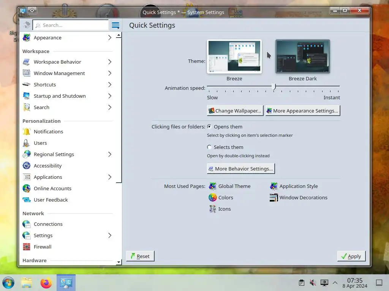Expand Window Management chevron
389x291 pixels.
(x=110, y=73)
